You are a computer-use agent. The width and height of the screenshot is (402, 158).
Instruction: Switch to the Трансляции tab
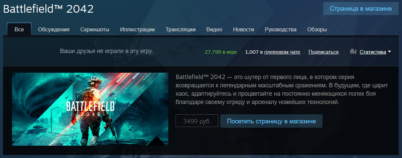tap(181, 29)
